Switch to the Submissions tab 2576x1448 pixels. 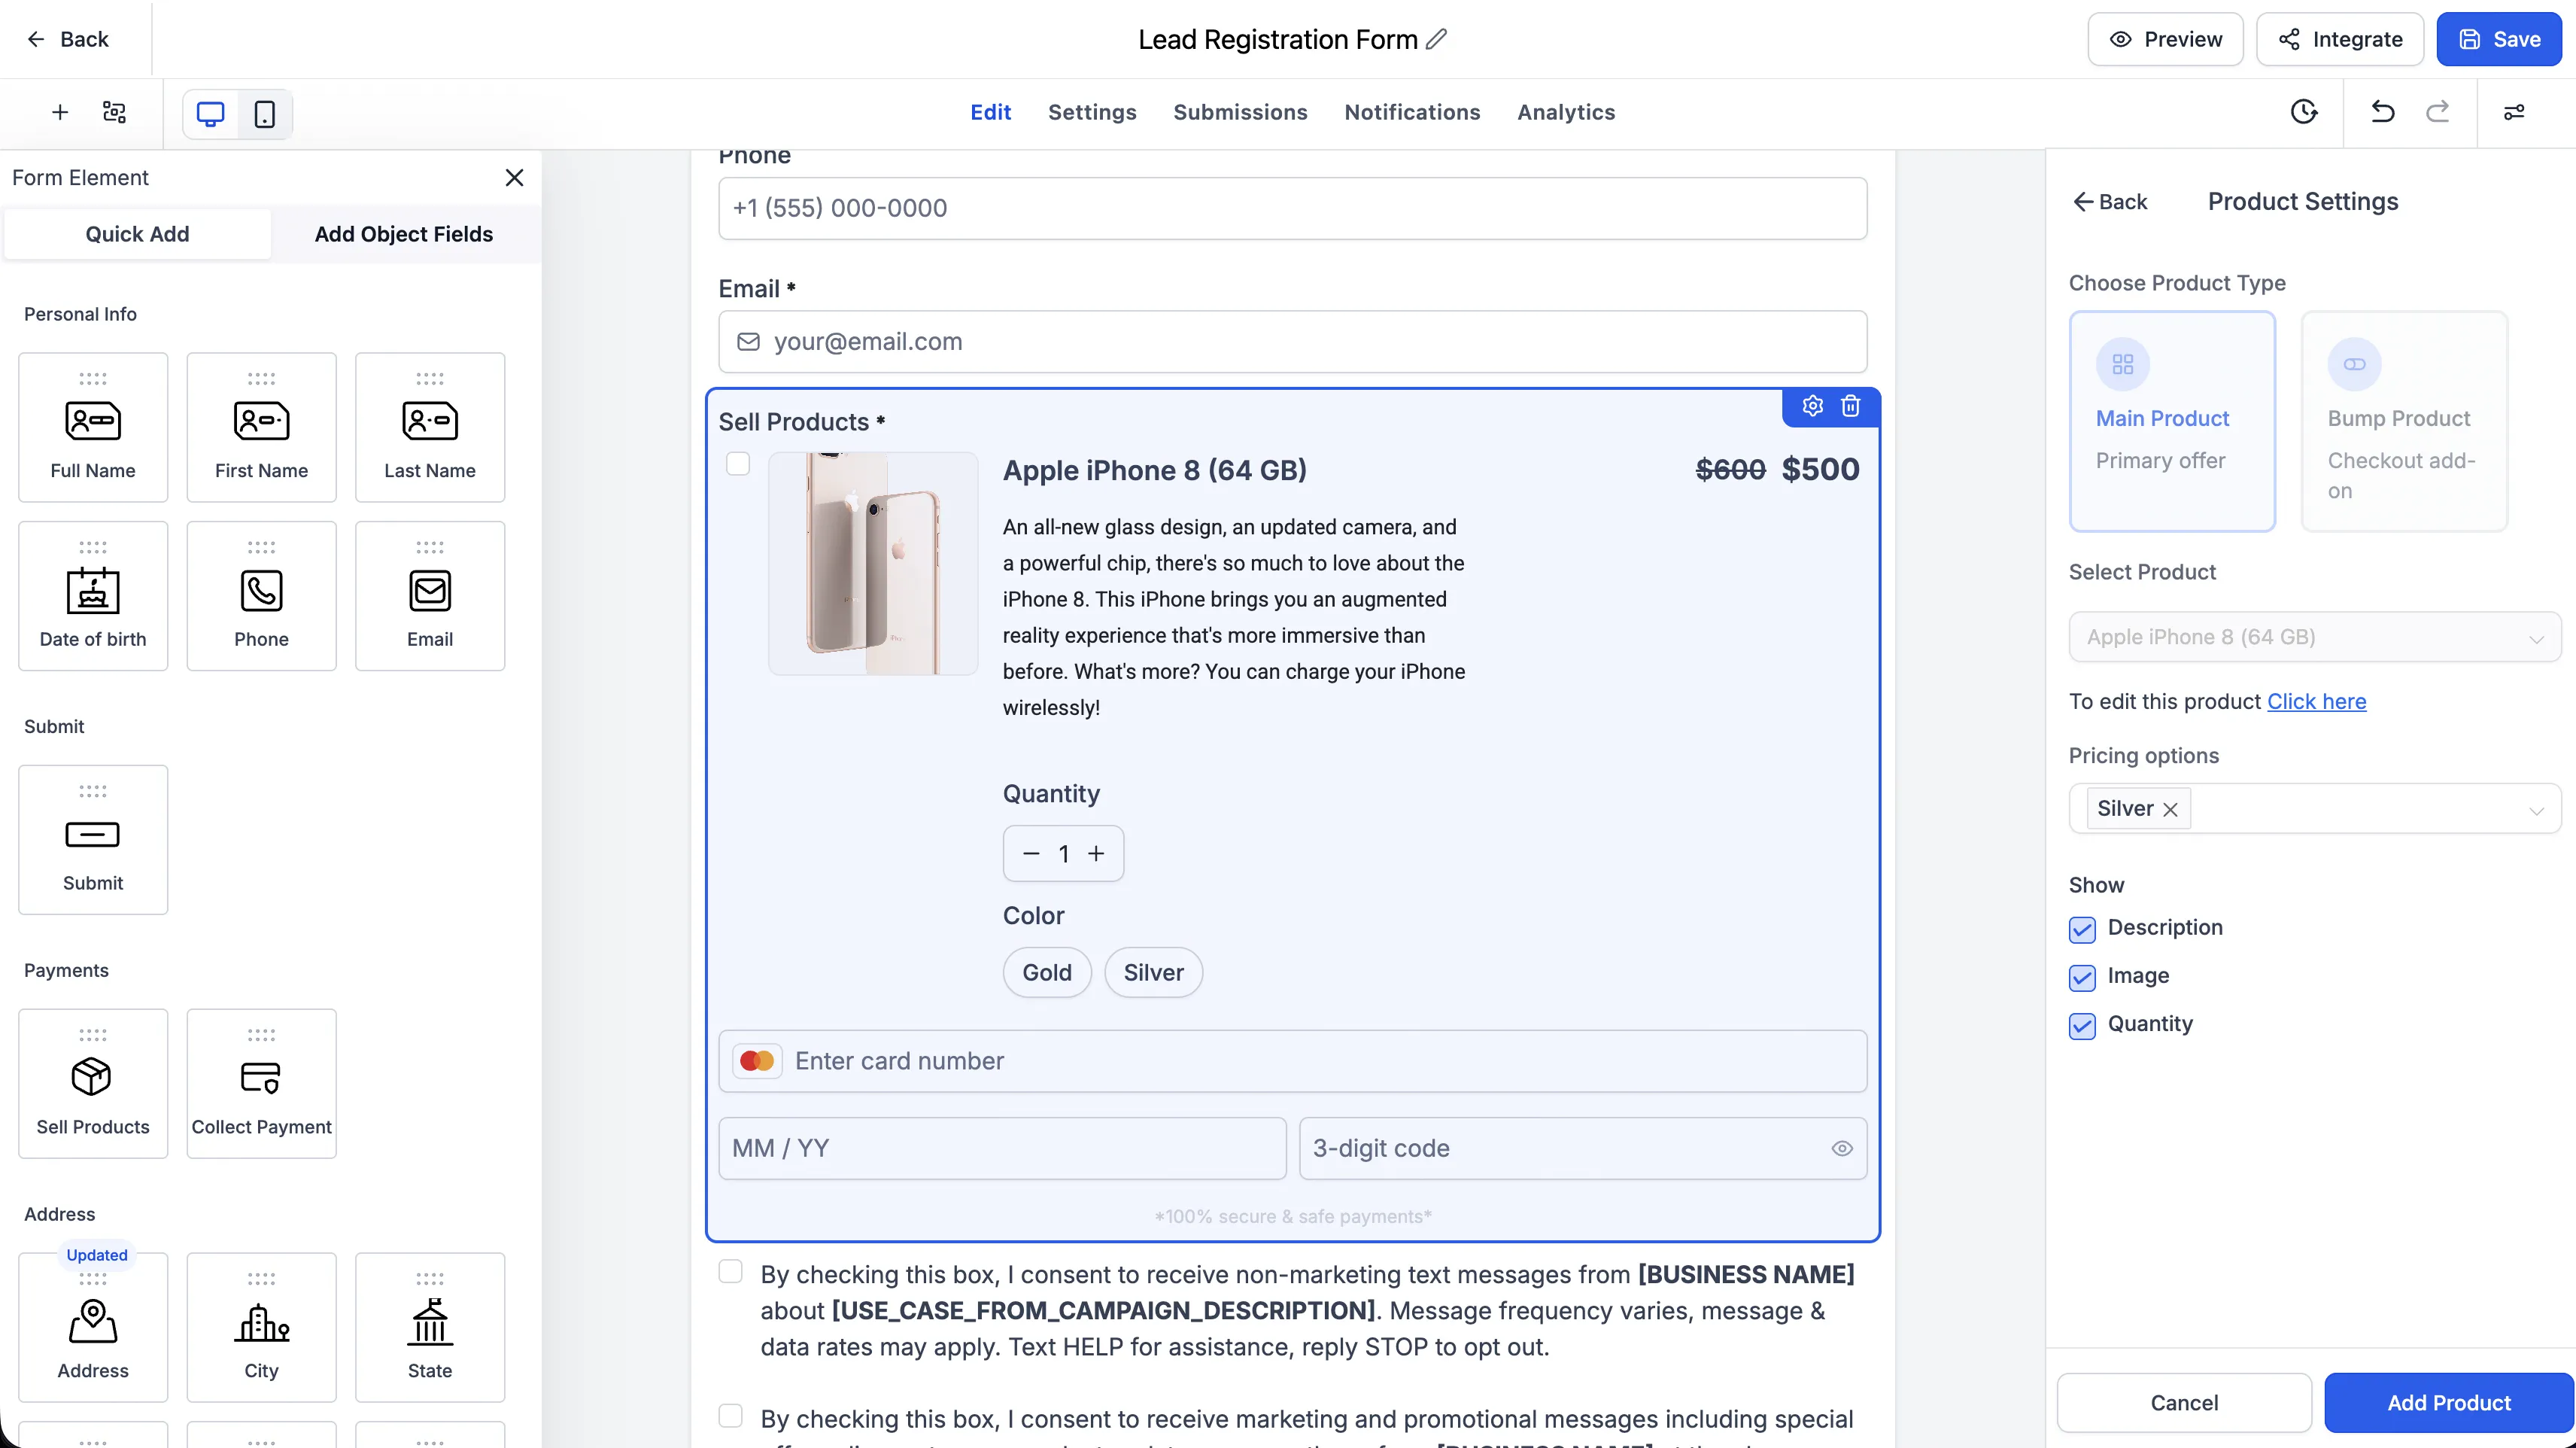1240,112
